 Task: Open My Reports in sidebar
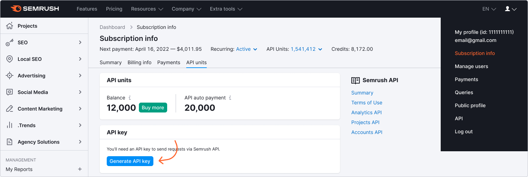[19, 169]
